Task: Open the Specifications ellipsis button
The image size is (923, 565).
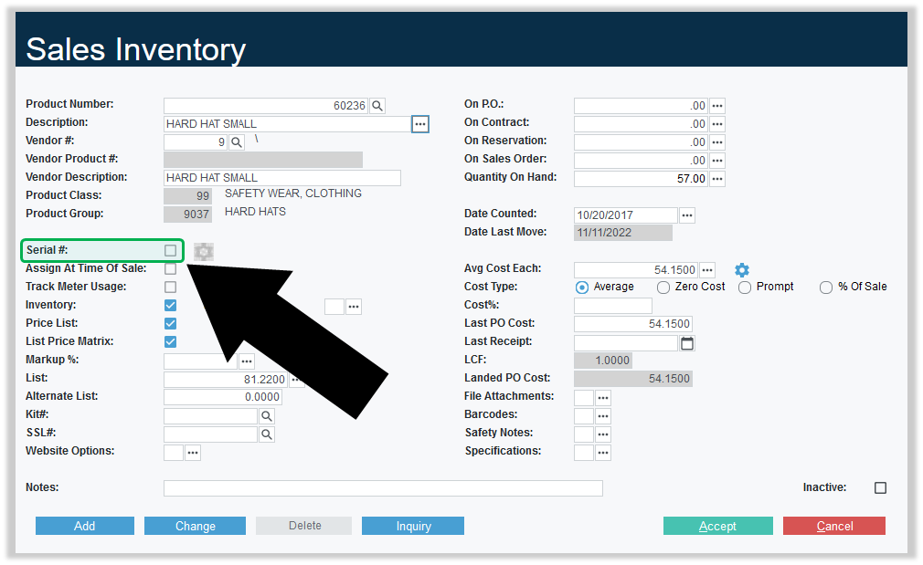Action: click(603, 453)
